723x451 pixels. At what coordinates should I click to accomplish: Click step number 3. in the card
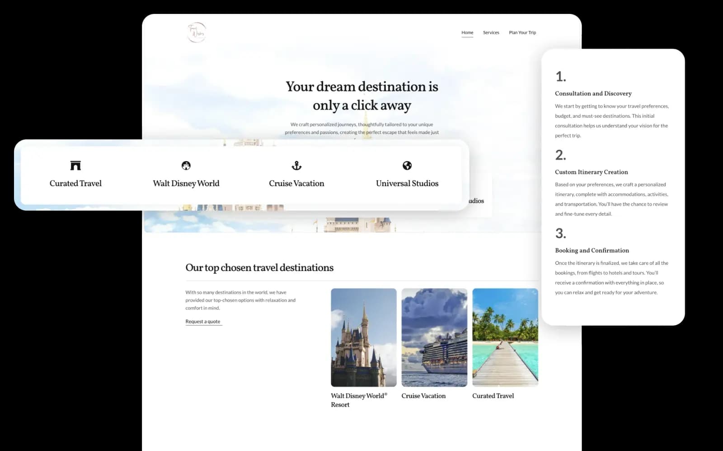coord(561,234)
